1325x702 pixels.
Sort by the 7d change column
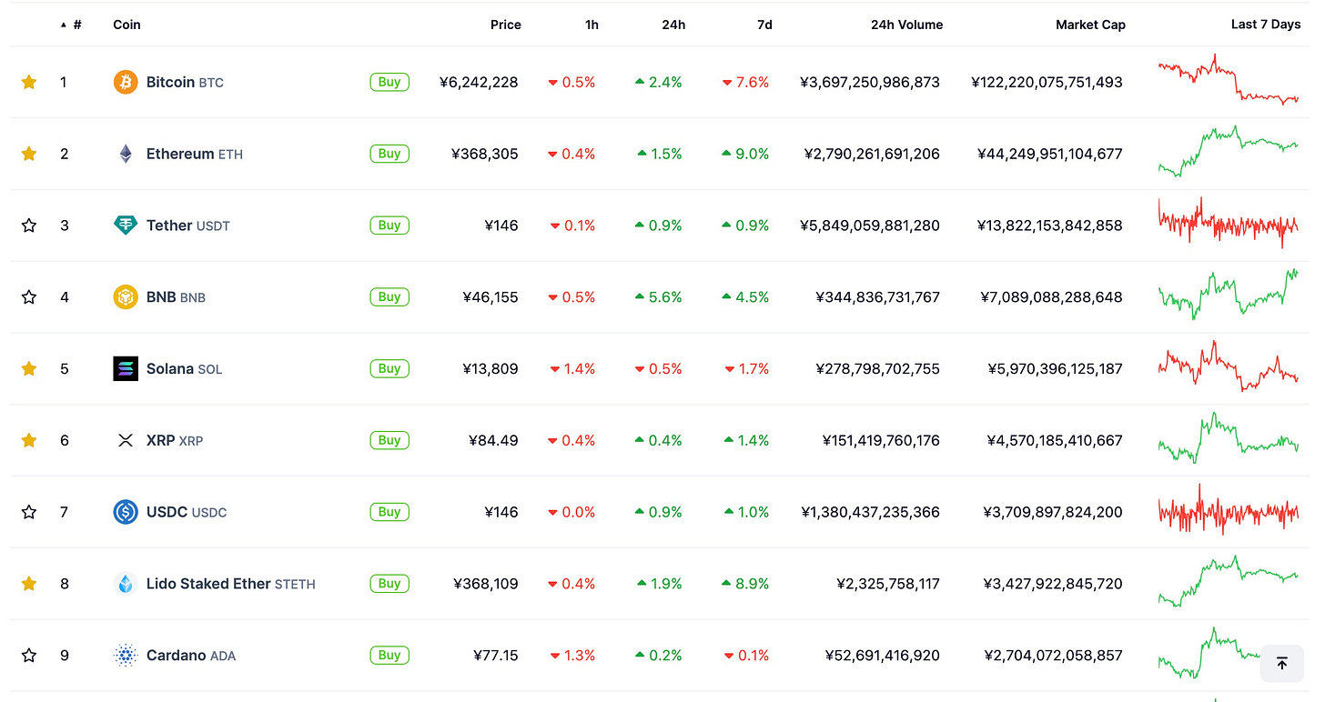[764, 25]
